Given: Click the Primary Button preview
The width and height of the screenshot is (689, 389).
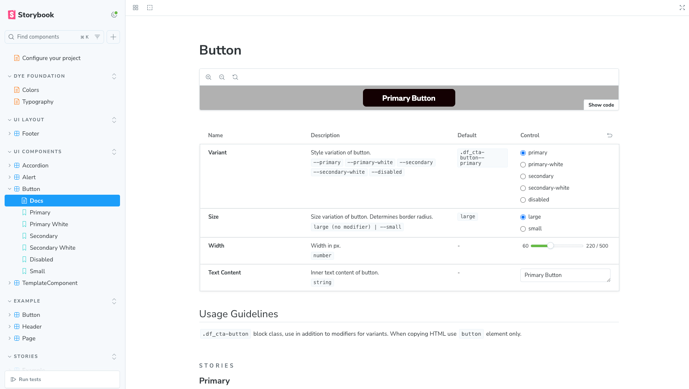Looking at the screenshot, I should coord(409,98).
